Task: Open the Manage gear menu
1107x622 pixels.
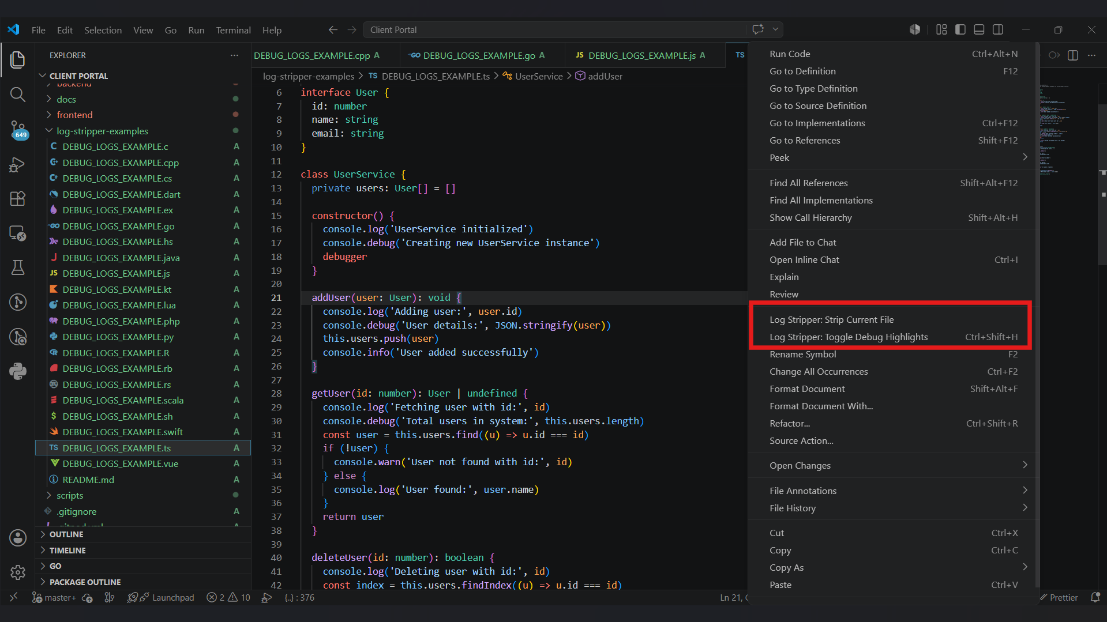Action: 18,572
